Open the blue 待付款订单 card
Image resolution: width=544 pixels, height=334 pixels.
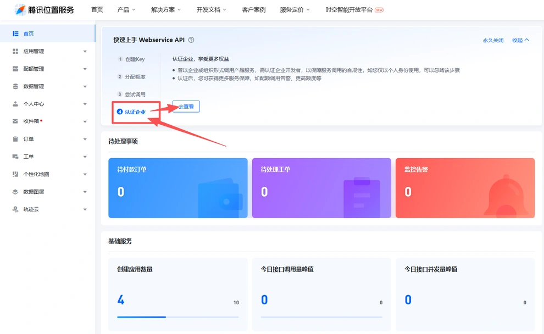[178, 188]
